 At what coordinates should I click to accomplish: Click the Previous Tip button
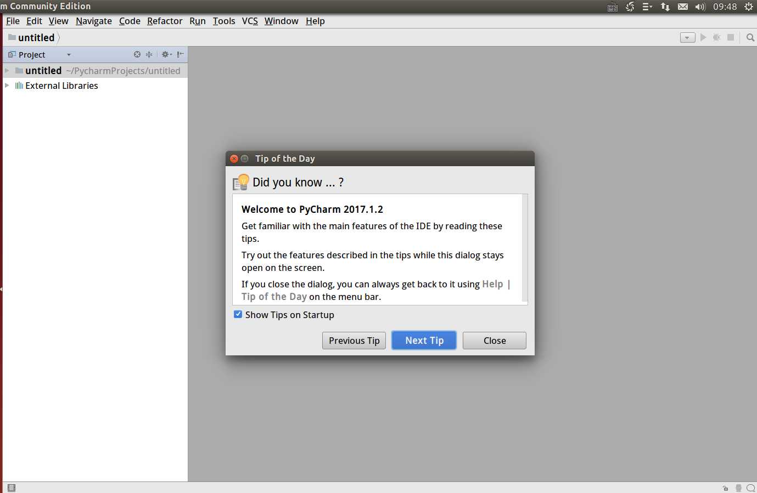click(354, 341)
